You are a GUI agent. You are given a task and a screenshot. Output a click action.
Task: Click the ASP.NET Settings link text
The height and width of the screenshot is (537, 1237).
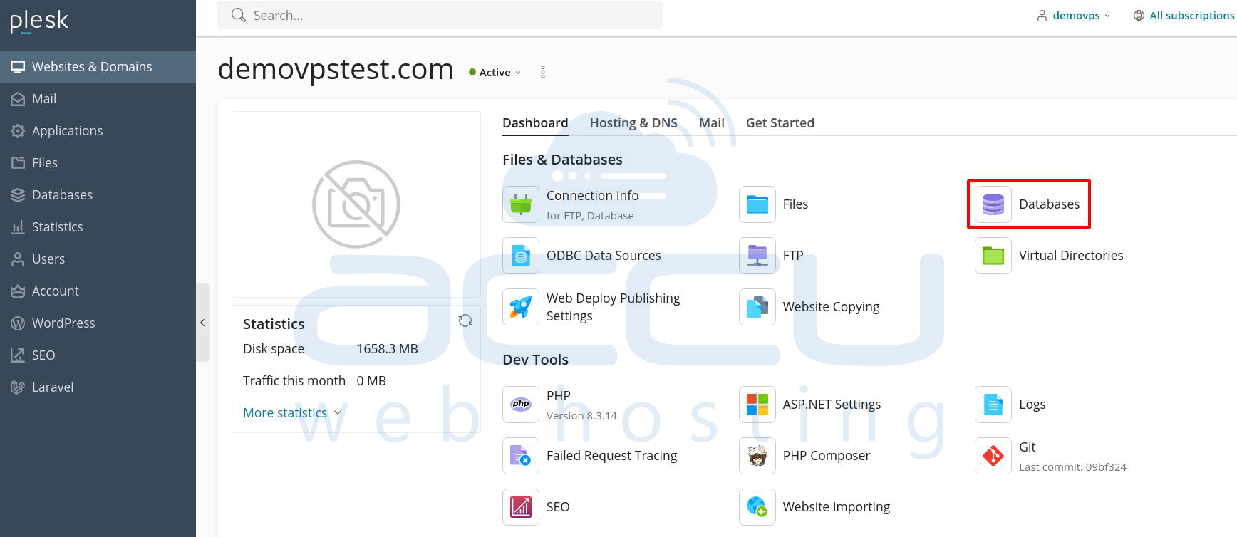point(832,405)
